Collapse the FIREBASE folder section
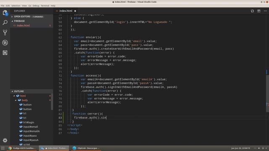The height and width of the screenshot is (151, 269). point(32,21)
